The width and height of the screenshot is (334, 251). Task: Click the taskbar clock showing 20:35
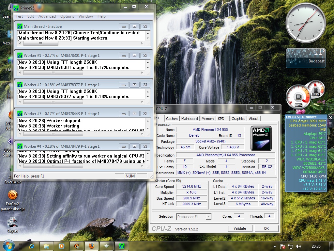point(316,246)
